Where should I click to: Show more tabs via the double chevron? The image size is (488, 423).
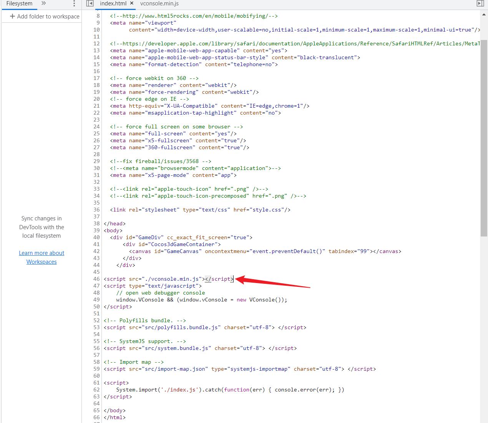44,3
